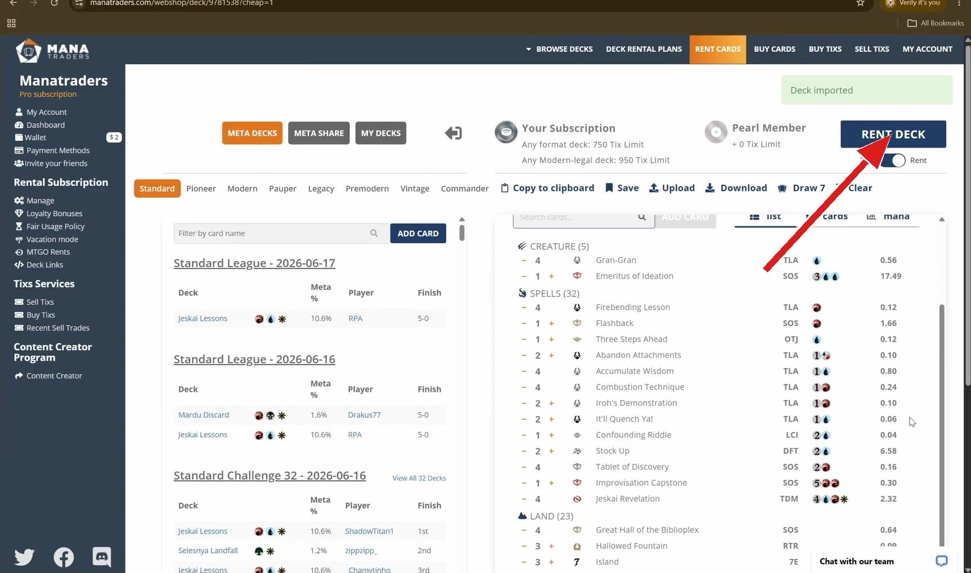
Task: Open the ShadowTitan1 player link
Action: (369, 531)
